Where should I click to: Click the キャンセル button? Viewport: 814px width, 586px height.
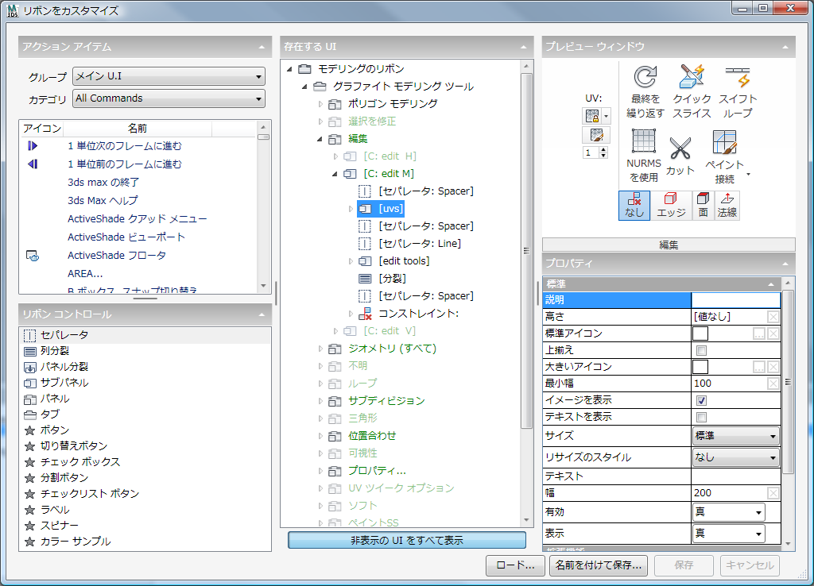click(750, 565)
